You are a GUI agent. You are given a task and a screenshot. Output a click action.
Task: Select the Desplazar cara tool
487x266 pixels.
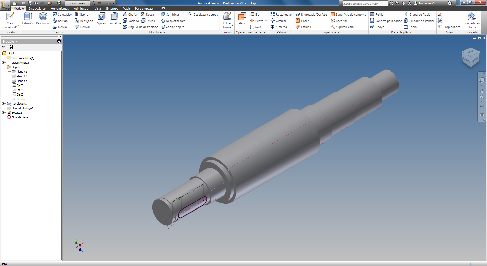[x=173, y=21]
